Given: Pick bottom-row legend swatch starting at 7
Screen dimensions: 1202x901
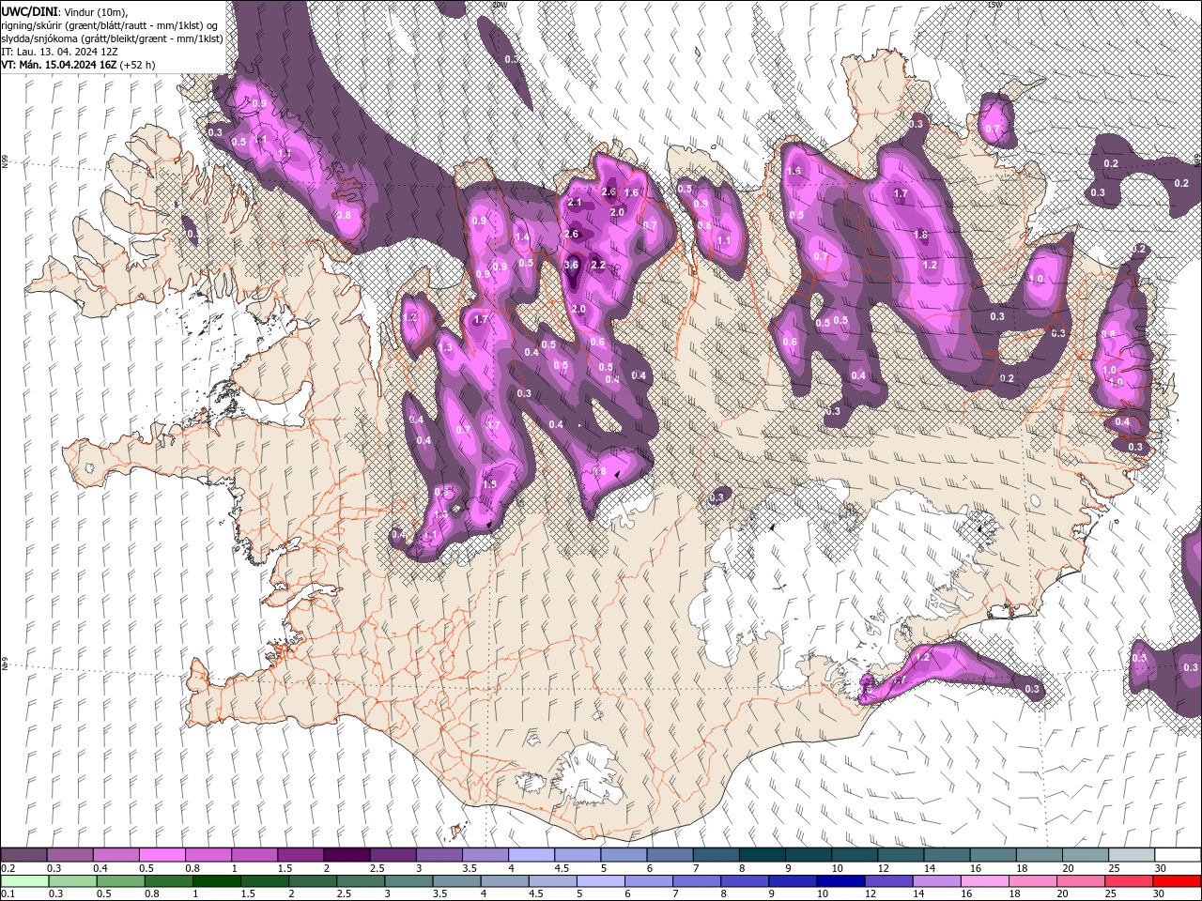Looking at the screenshot, I should pos(697,880).
